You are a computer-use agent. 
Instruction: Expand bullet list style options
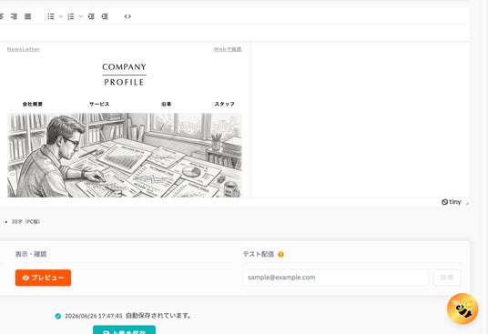[61, 16]
